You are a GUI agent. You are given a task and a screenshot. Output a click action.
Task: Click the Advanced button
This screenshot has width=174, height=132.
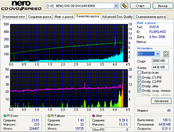point(161,101)
